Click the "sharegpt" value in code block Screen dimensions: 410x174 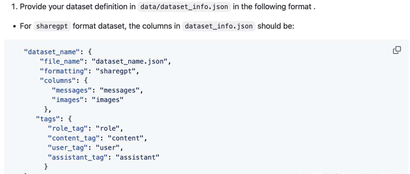point(115,71)
